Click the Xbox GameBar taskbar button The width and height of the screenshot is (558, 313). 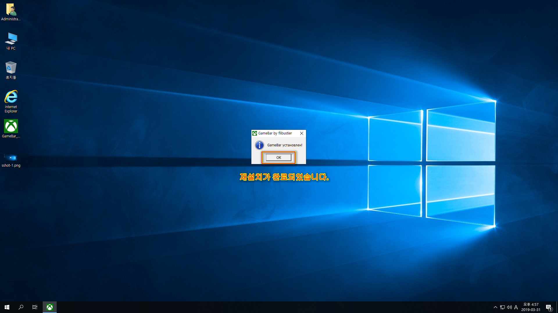tap(50, 307)
